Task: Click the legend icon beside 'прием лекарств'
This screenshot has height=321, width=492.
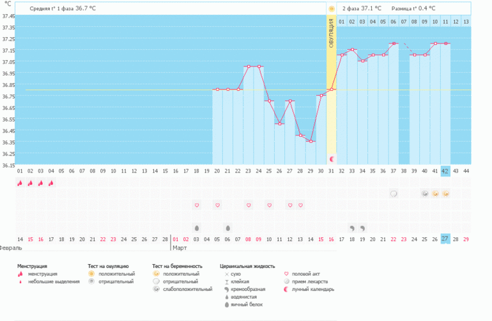Action: (286, 281)
